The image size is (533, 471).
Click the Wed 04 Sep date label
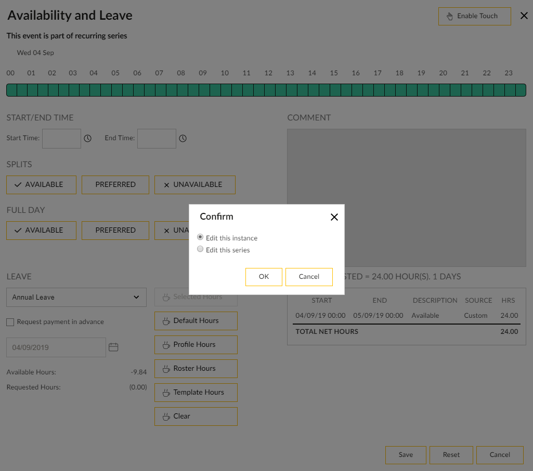tap(35, 52)
